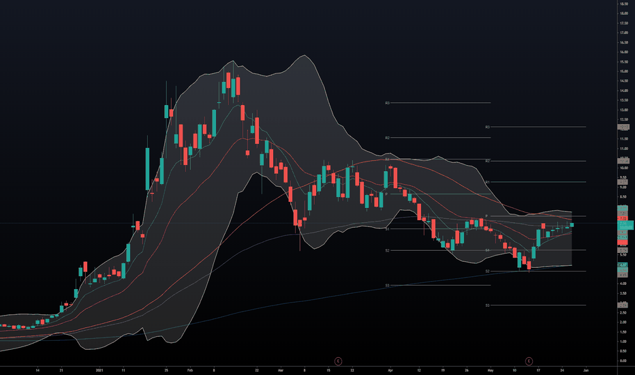The width and height of the screenshot is (635, 375).
Task: Click the 0.00 price axis label
Action: click(x=623, y=361)
